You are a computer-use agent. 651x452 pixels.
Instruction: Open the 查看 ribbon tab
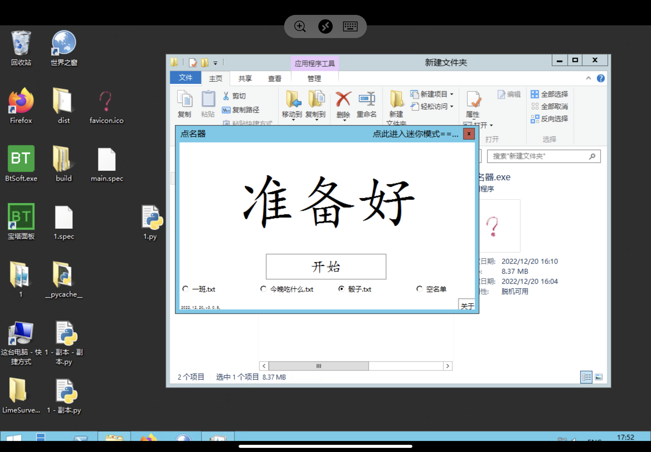[x=274, y=79]
